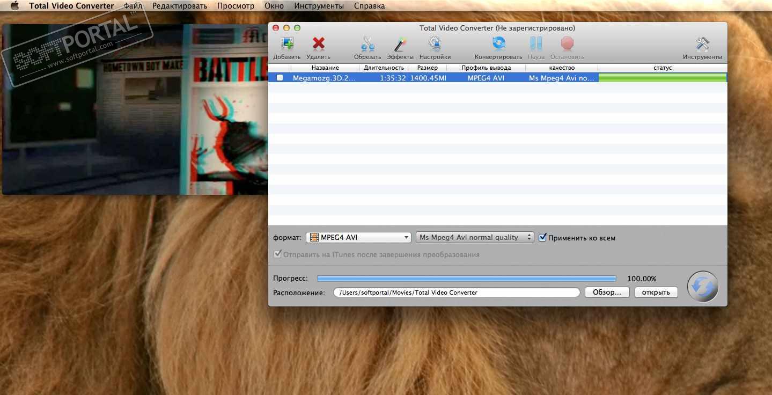Click the 1400.45M size cell
The height and width of the screenshot is (395, 772).
tap(428, 78)
